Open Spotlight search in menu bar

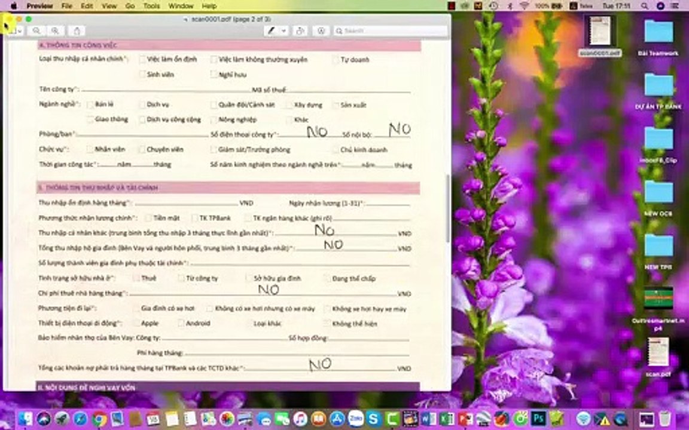644,6
